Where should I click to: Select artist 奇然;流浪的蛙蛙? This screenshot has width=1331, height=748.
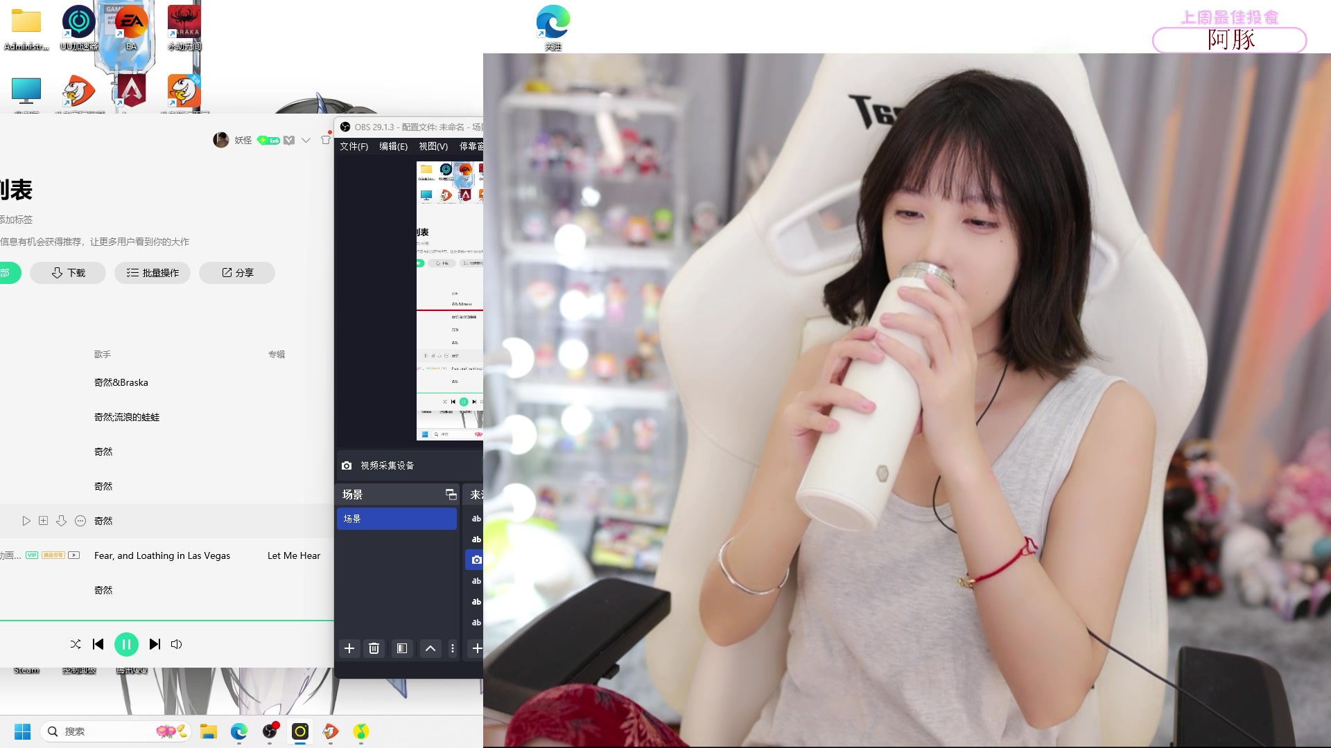click(127, 417)
